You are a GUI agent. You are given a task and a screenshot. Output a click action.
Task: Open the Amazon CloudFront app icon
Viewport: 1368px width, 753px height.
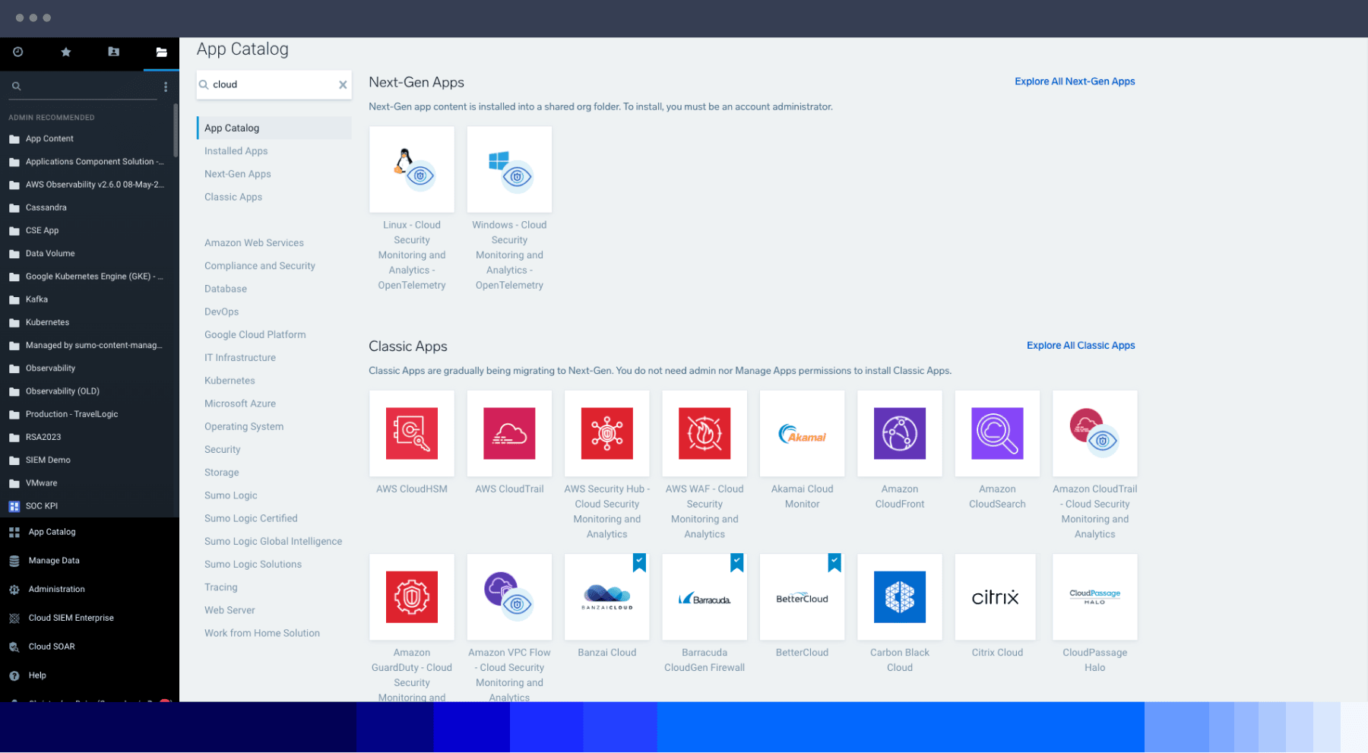(900, 433)
